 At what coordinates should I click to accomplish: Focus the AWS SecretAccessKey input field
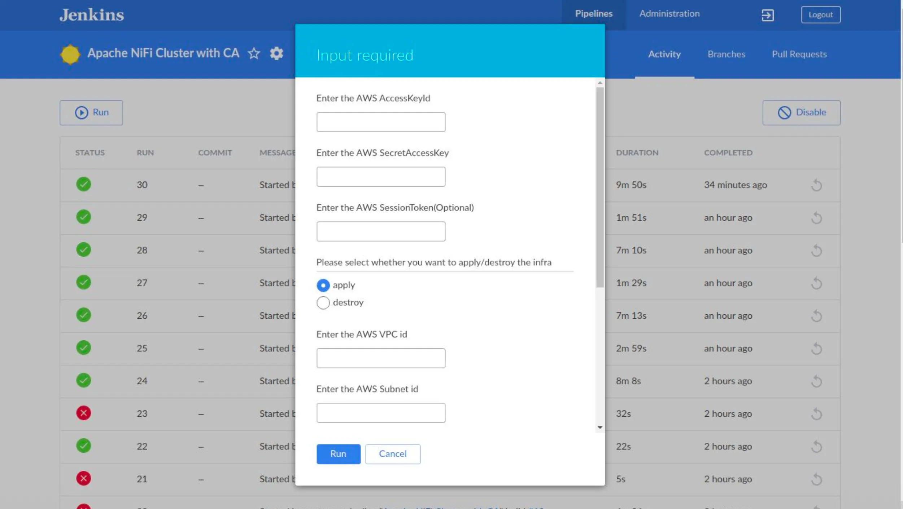pyautogui.click(x=381, y=177)
